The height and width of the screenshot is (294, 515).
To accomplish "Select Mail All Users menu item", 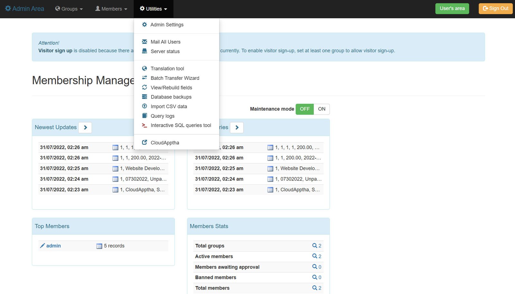I will (176, 42).
